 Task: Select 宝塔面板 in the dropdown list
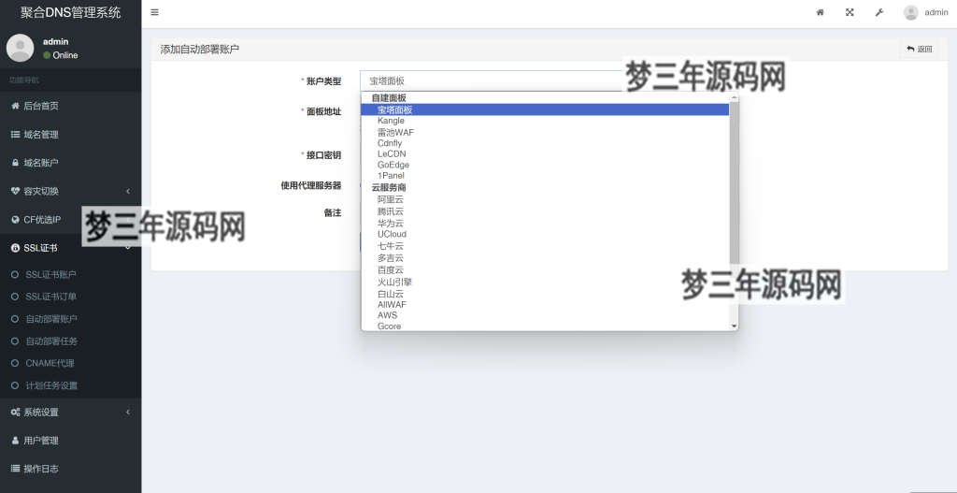pos(545,110)
